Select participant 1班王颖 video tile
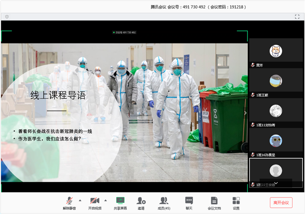This screenshot has width=305, height=214. tap(276, 83)
